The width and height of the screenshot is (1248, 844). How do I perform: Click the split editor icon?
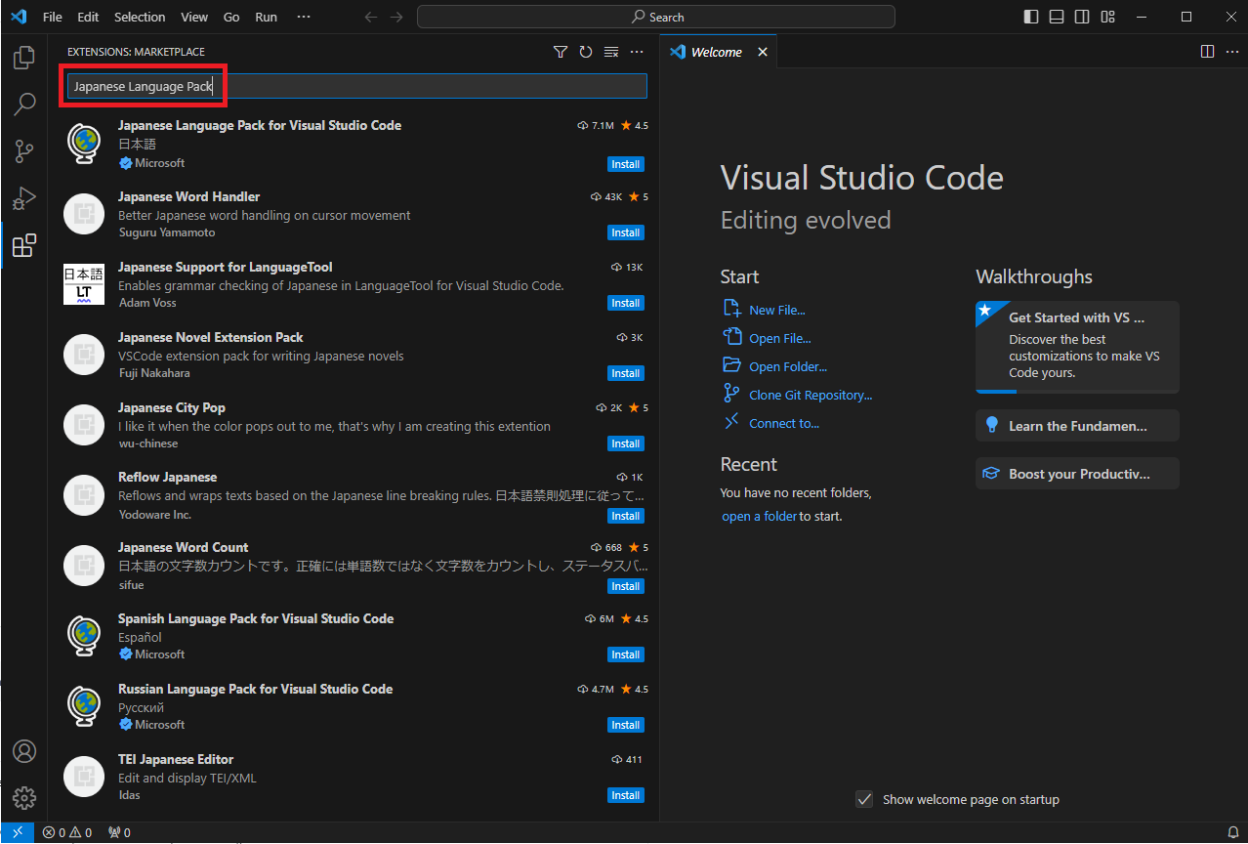tap(1207, 52)
